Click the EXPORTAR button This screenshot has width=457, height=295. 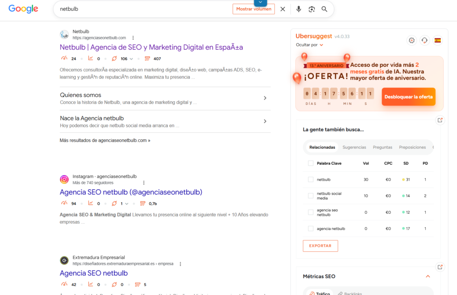(320, 246)
